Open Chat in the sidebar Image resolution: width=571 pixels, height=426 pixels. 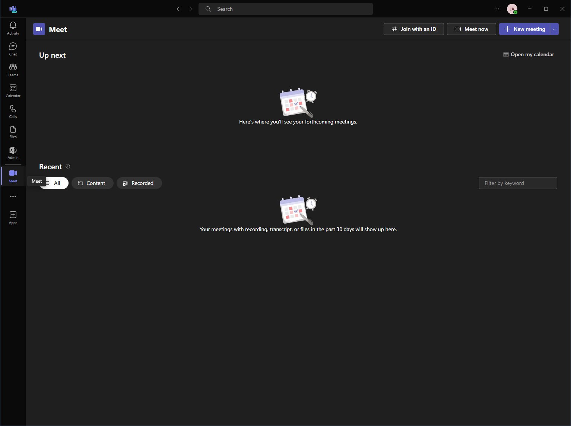click(13, 49)
